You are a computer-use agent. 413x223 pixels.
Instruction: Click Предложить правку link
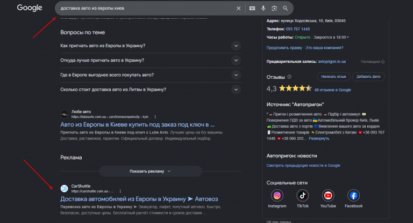[284, 48]
